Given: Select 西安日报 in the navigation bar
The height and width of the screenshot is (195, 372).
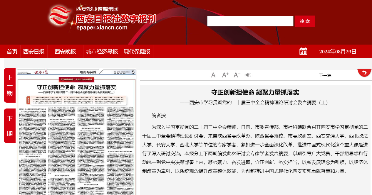Looking at the screenshot, I should [x=34, y=52].
